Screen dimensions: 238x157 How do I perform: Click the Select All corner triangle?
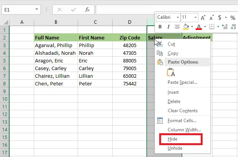(x=6, y=22)
